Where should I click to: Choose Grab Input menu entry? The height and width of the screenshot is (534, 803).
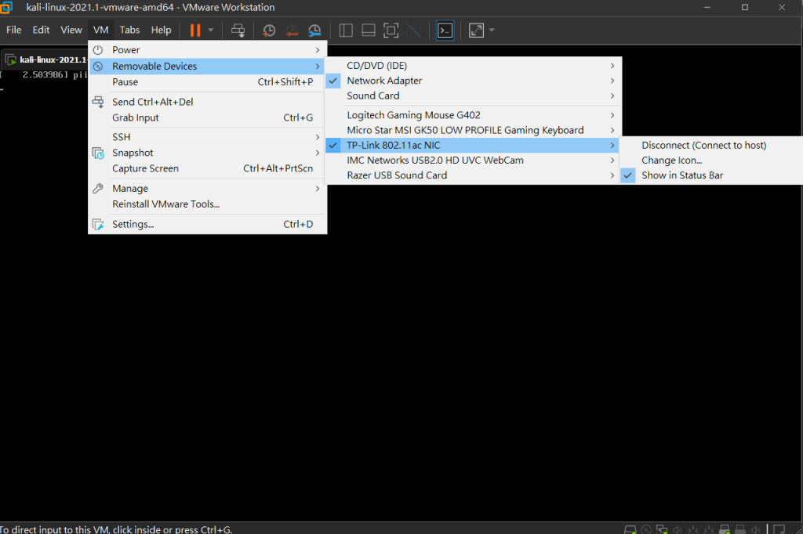tap(207, 117)
